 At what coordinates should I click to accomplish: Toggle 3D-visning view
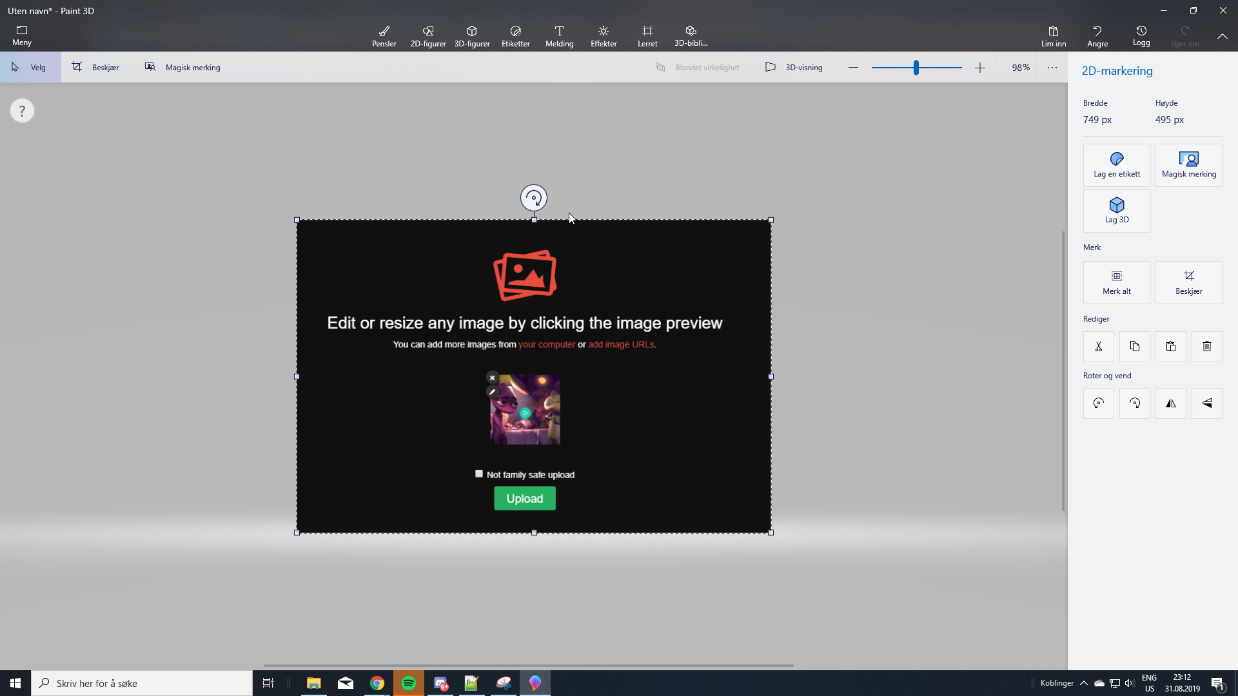point(794,67)
